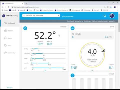
Task: Click the browser back button
Action: (2, 7)
